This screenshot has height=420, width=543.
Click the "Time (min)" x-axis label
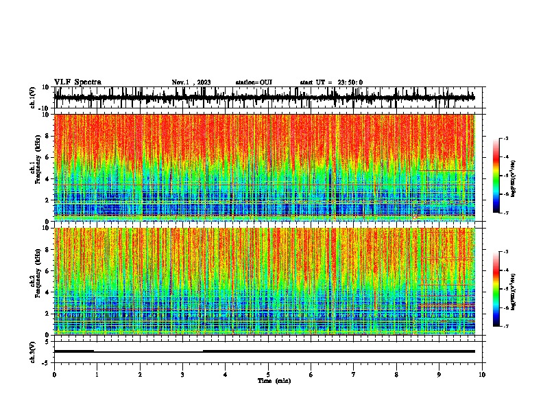(274, 381)
